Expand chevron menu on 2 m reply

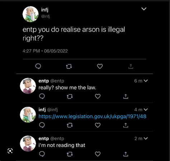point(146,138)
